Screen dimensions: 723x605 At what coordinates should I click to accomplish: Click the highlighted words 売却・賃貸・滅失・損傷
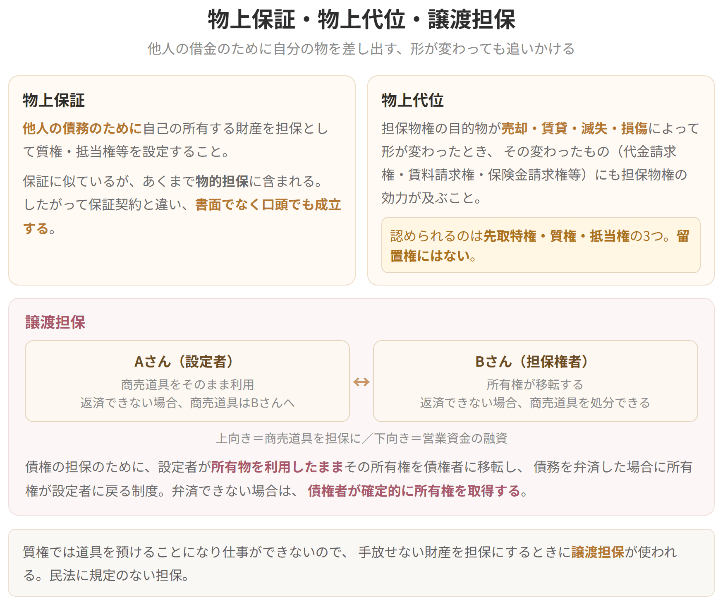tap(575, 129)
